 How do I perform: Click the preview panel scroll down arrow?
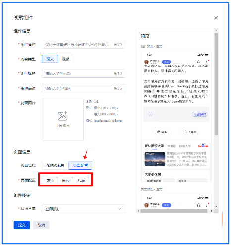pyautogui.click(x=216, y=206)
